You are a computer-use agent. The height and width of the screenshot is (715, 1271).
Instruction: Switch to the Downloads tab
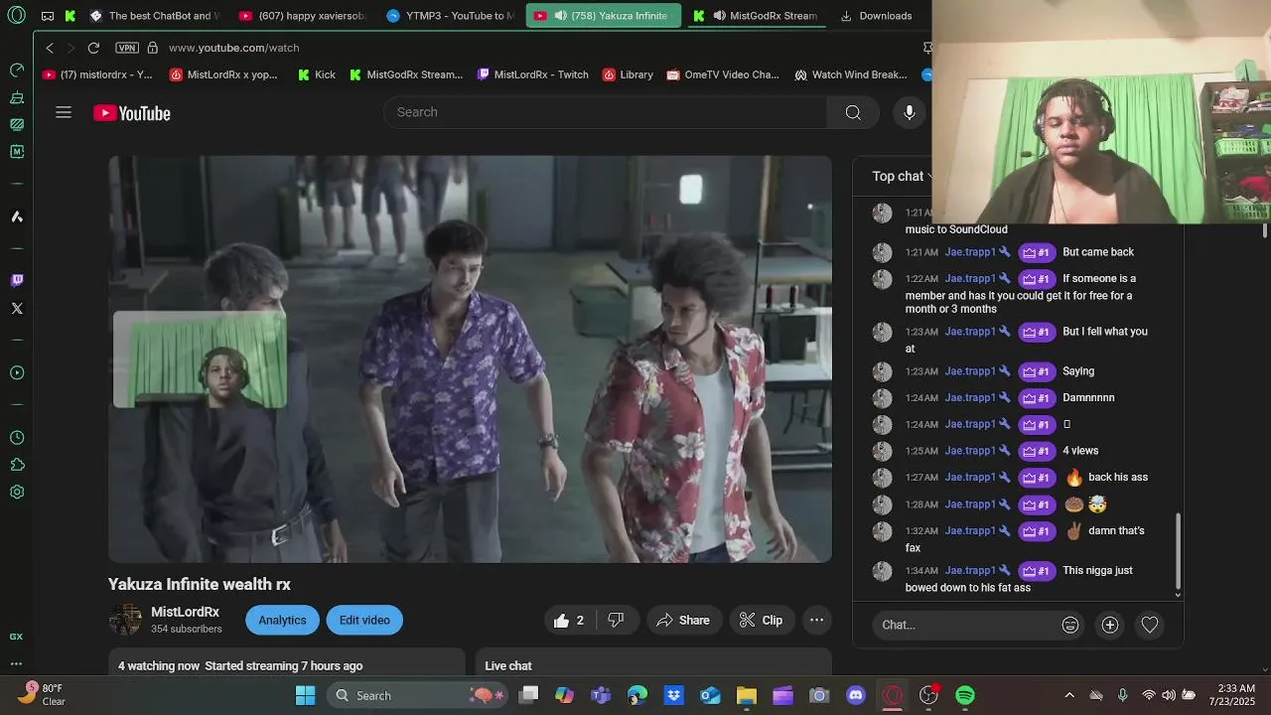point(877,16)
